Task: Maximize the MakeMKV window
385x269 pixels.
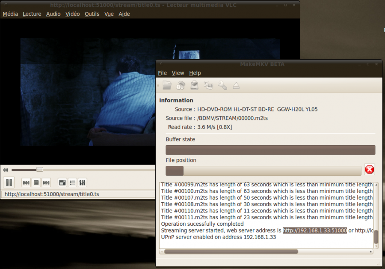Action: click(x=368, y=64)
